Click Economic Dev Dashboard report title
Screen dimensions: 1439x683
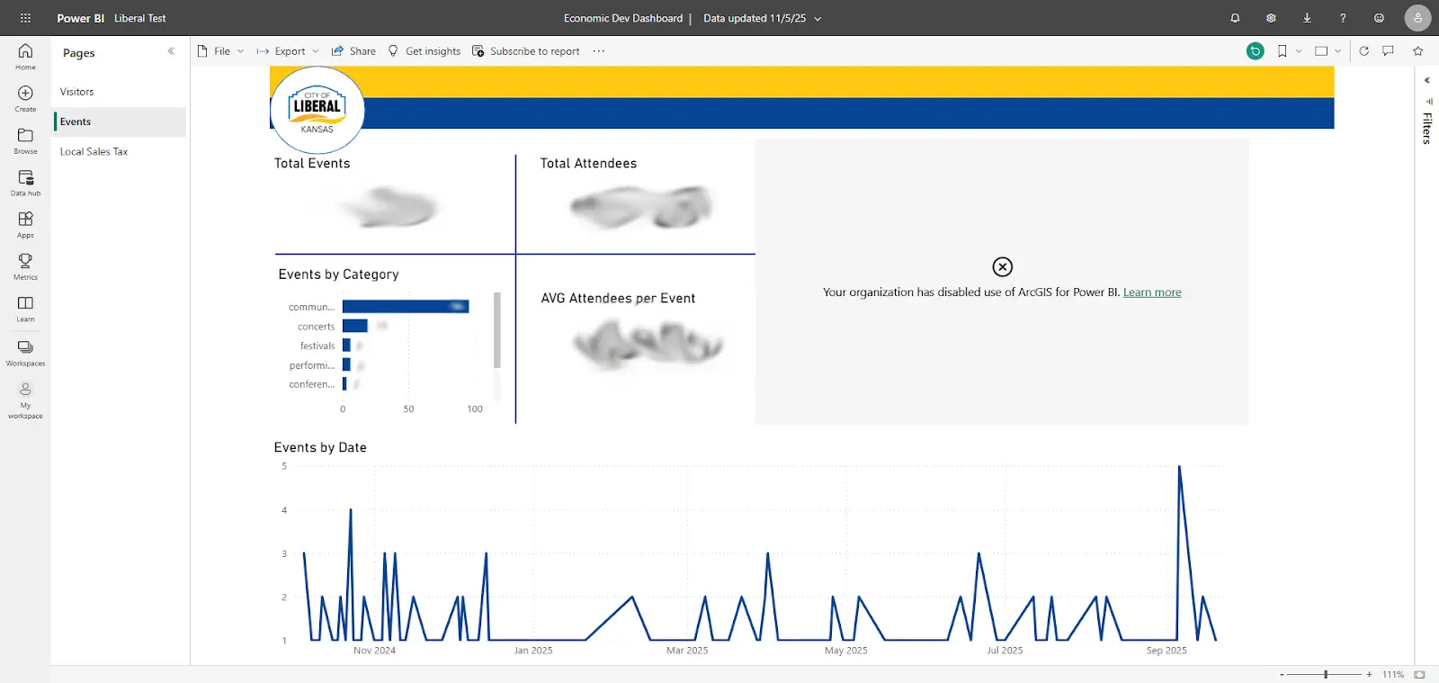point(623,18)
